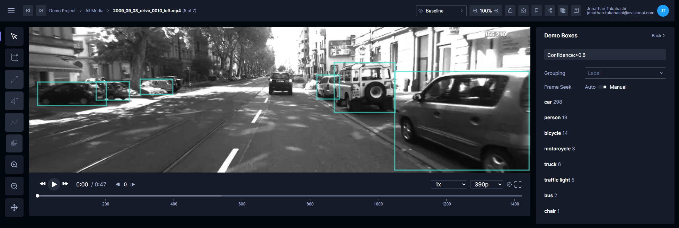Expand the chair 1 group
The image size is (679, 228).
(552, 211)
